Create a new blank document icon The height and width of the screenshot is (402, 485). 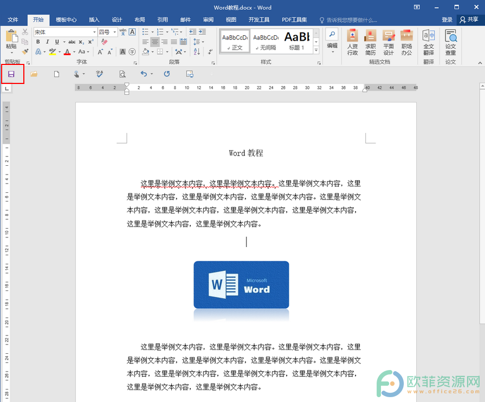pos(56,74)
